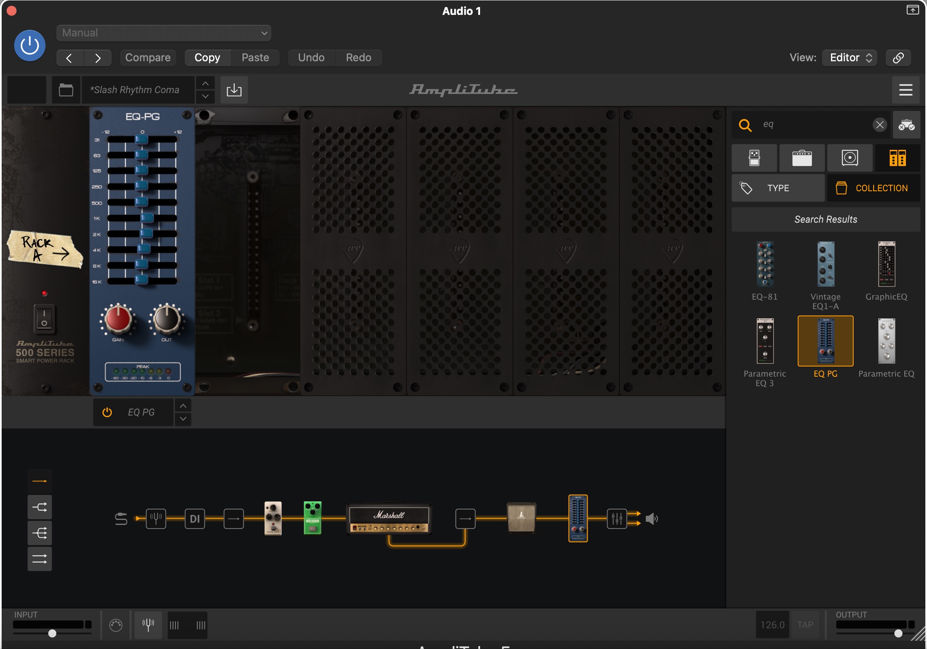
Task: Step preset up next to Slash Rhythm Coma
Action: tap(205, 83)
